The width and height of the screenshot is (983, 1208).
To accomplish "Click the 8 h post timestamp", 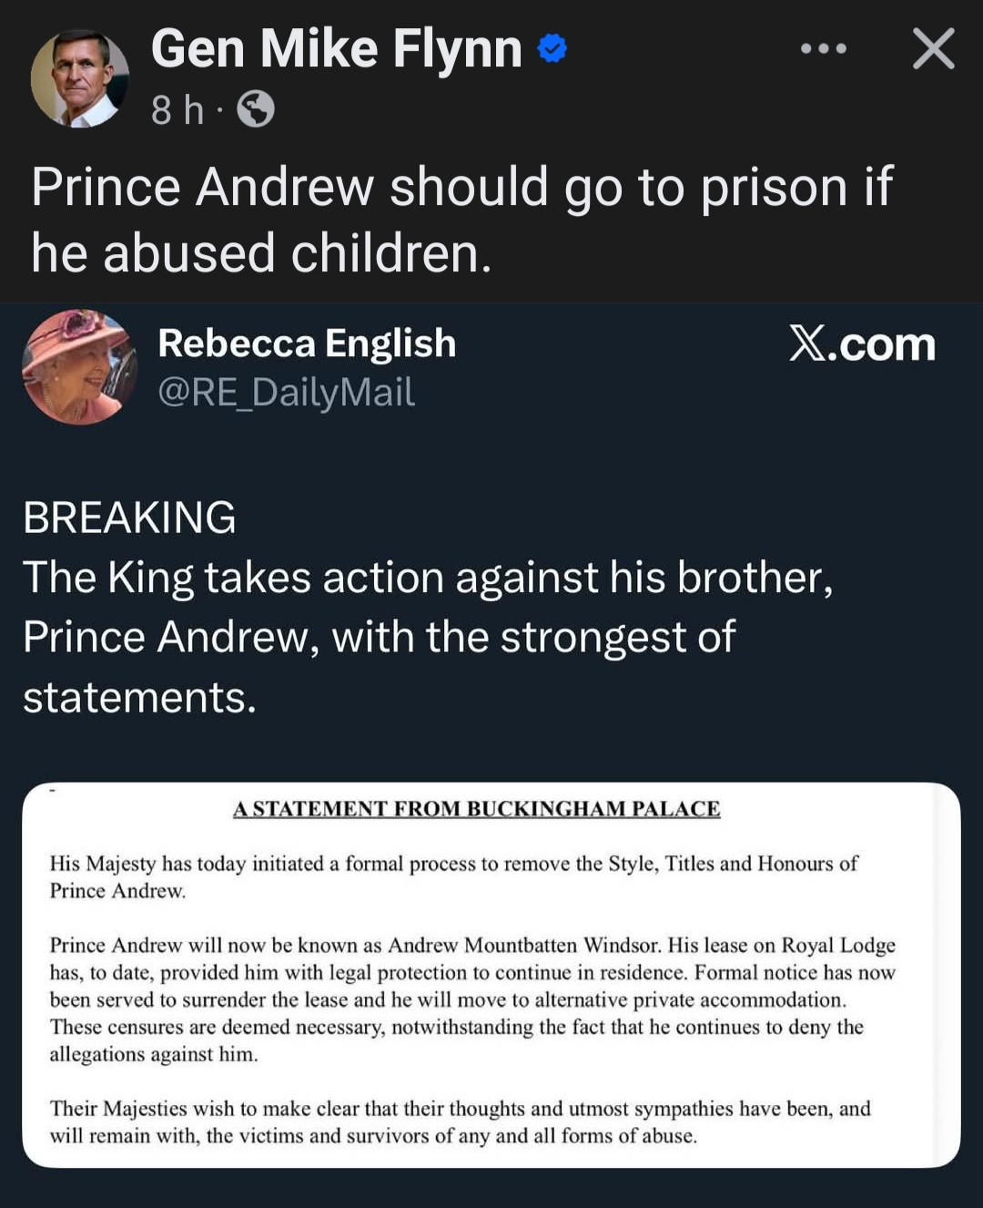I will (177, 110).
